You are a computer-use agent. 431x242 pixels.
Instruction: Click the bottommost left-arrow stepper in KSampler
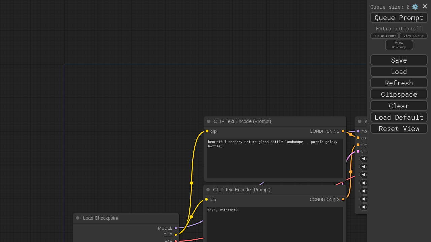coord(363,207)
